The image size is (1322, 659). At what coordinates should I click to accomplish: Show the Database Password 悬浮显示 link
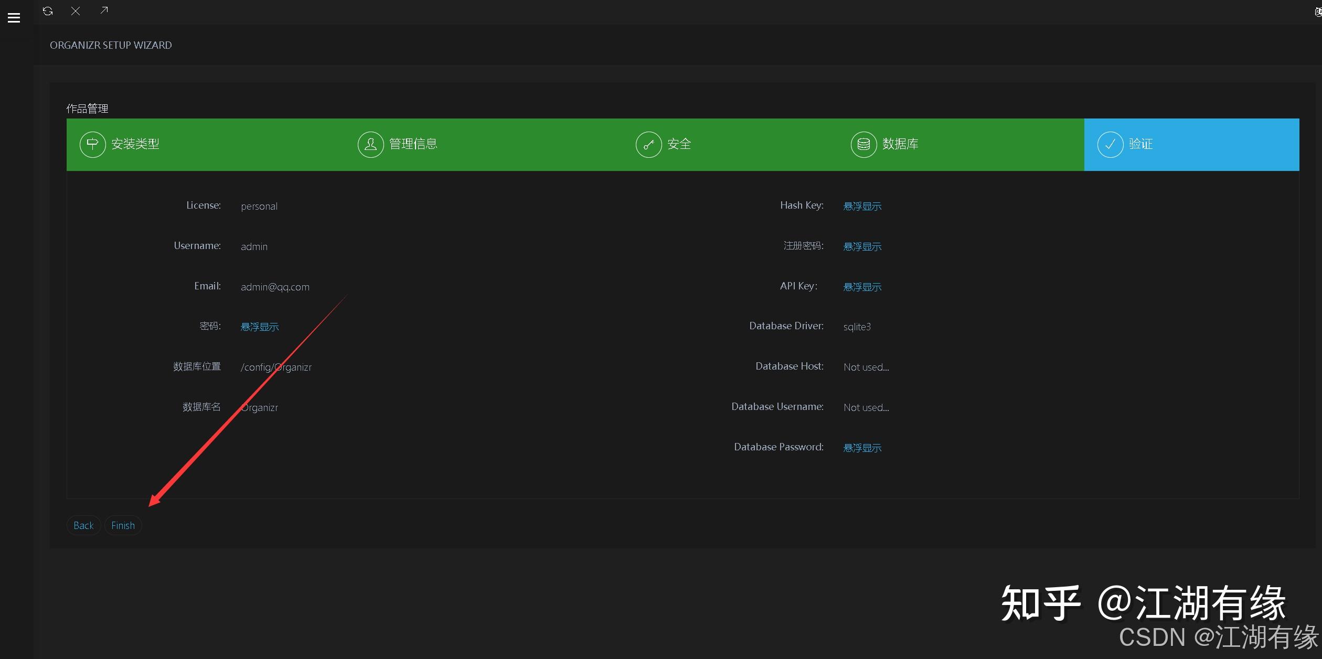coord(862,448)
